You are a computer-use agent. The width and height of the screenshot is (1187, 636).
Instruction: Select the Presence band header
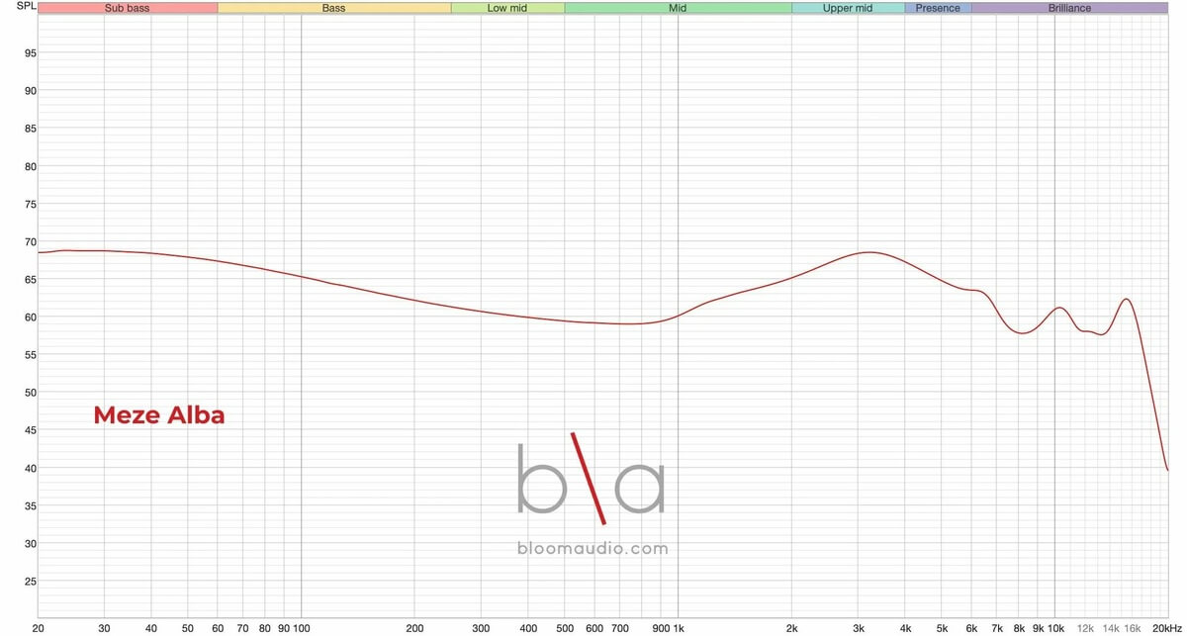938,8
